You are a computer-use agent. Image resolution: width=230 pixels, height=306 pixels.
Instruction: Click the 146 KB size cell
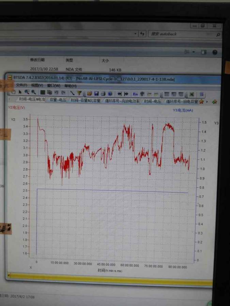coord(115,70)
